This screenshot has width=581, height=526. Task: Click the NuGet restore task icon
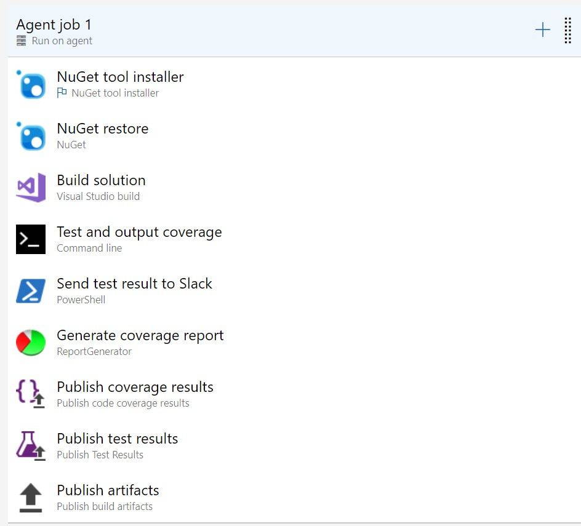point(31,136)
